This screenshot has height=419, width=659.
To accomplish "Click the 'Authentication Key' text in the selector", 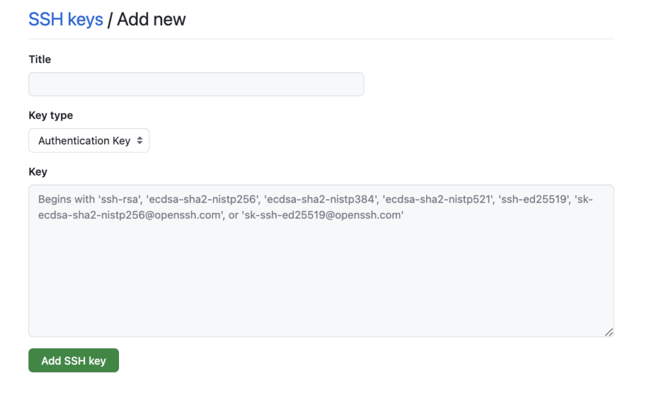I will point(84,141).
